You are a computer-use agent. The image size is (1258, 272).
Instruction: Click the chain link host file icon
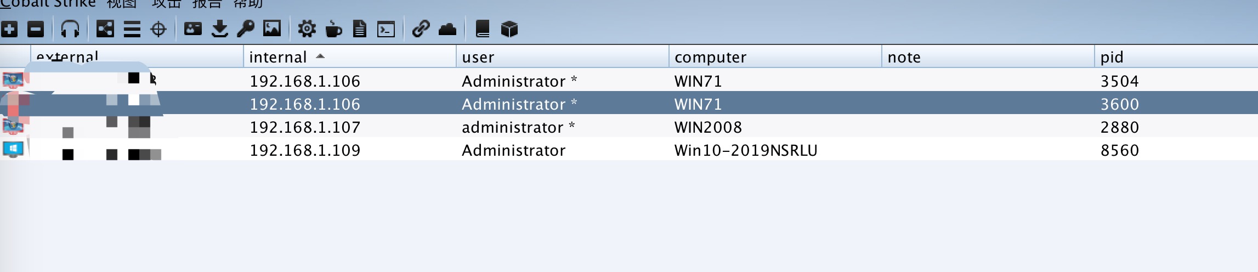pos(421,29)
